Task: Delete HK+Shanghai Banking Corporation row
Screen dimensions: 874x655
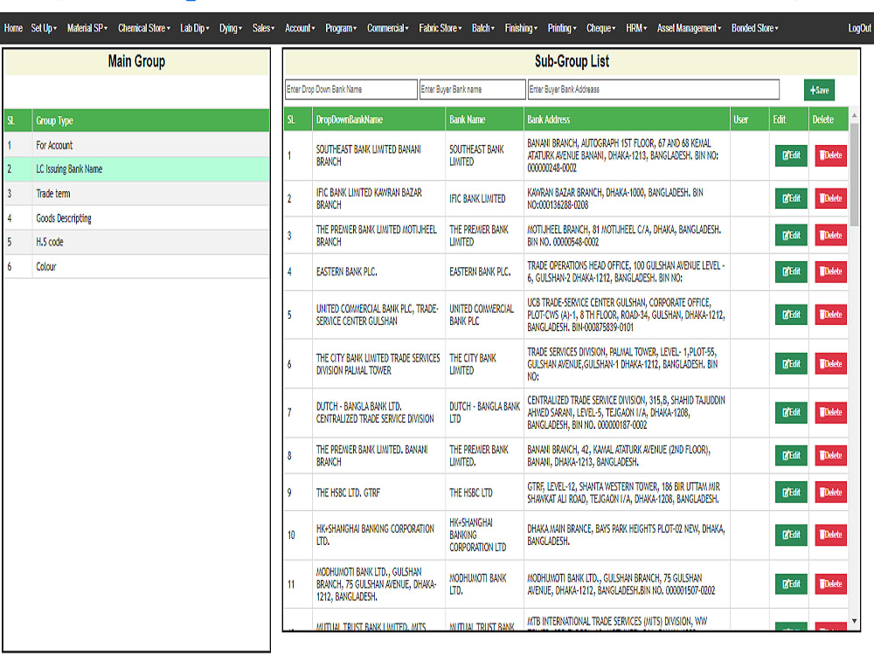Action: (830, 534)
